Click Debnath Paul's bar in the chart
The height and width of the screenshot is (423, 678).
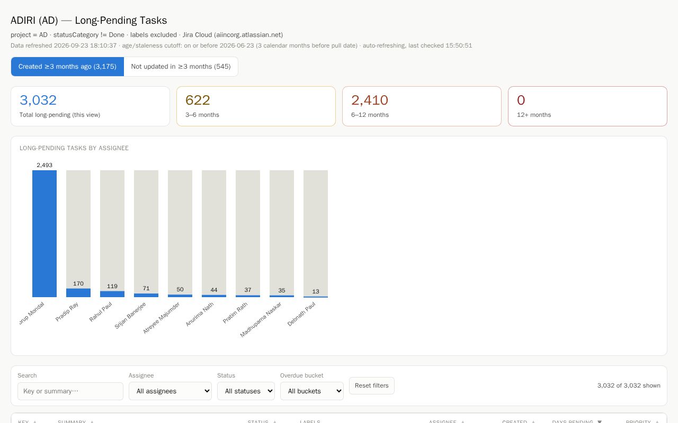tap(316, 297)
